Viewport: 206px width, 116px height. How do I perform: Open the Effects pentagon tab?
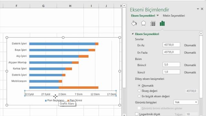tap(143, 24)
